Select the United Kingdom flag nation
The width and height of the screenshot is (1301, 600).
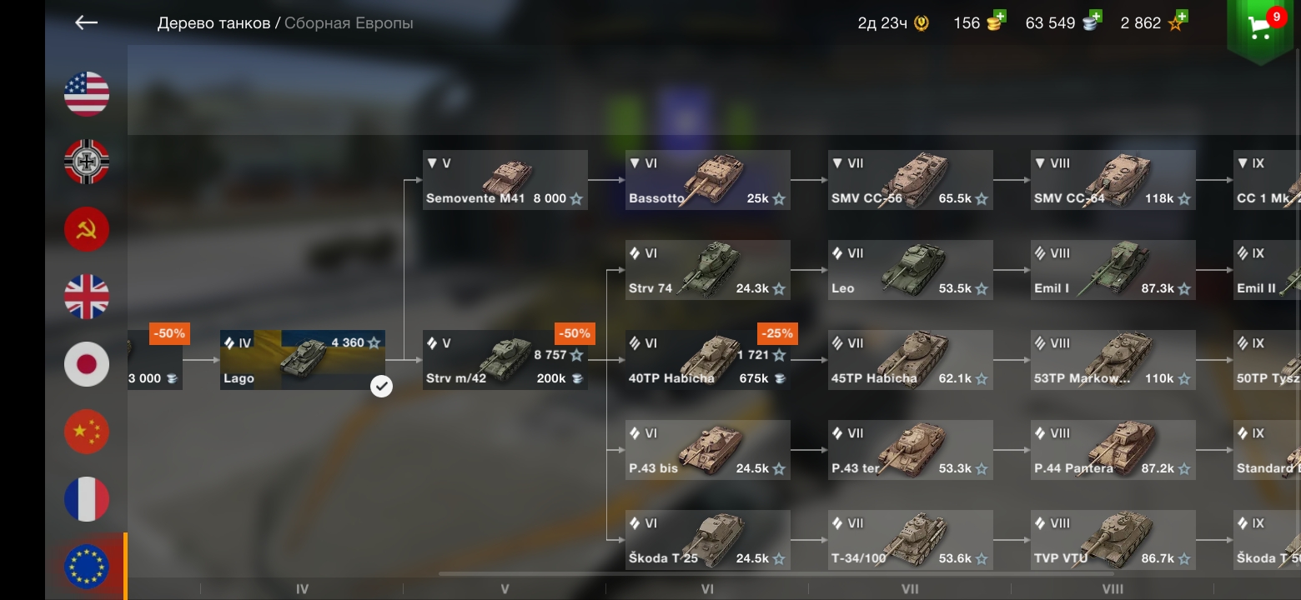point(87,297)
